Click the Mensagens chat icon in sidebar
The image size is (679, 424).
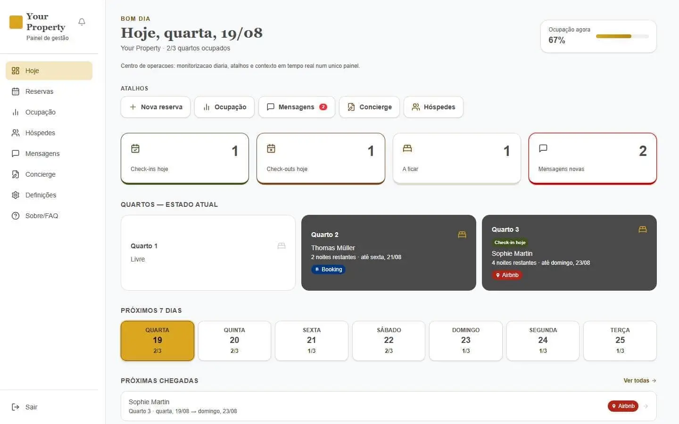[16, 154]
